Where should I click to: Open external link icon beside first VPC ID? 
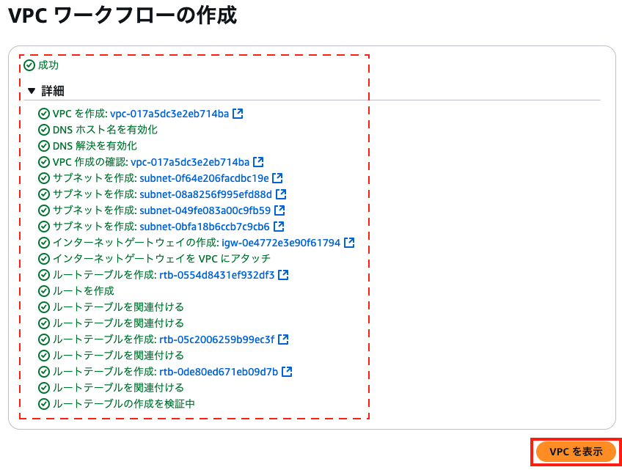(238, 114)
